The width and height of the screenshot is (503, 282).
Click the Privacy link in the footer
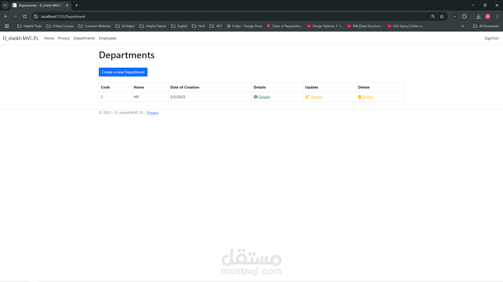point(152,113)
